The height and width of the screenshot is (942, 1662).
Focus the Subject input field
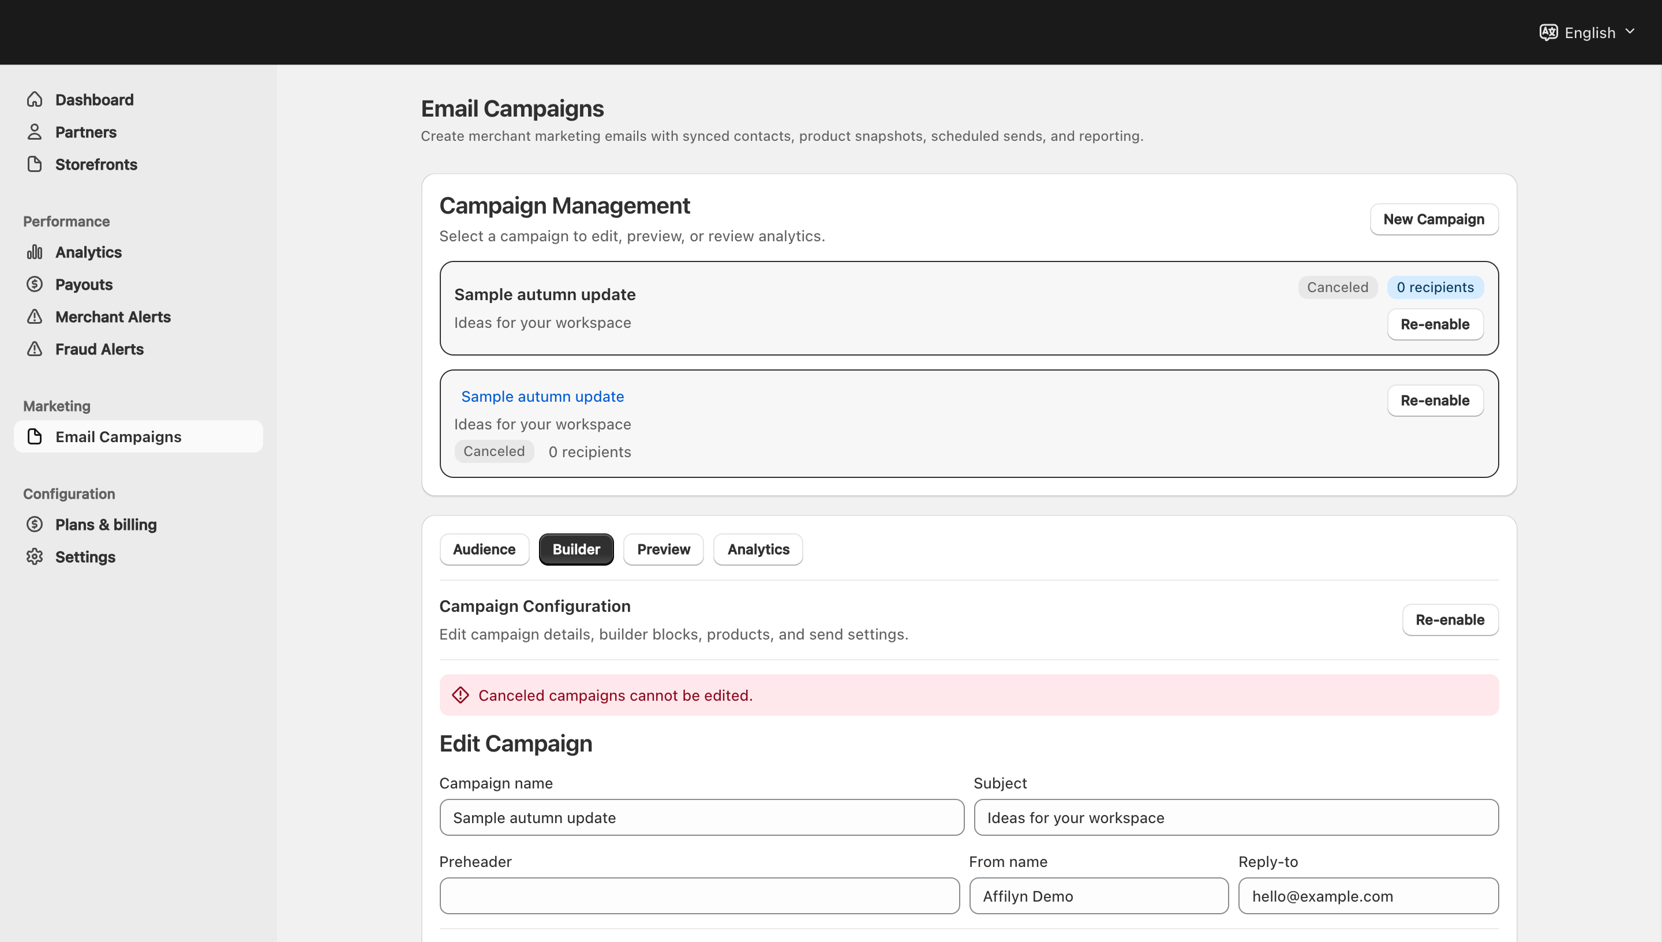pos(1236,818)
